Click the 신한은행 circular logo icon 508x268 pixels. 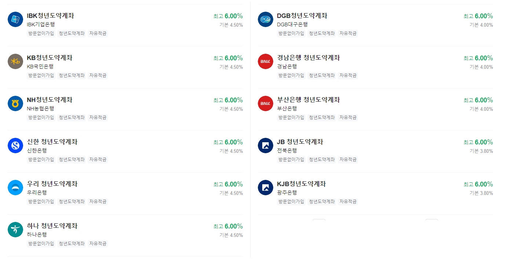point(15,146)
